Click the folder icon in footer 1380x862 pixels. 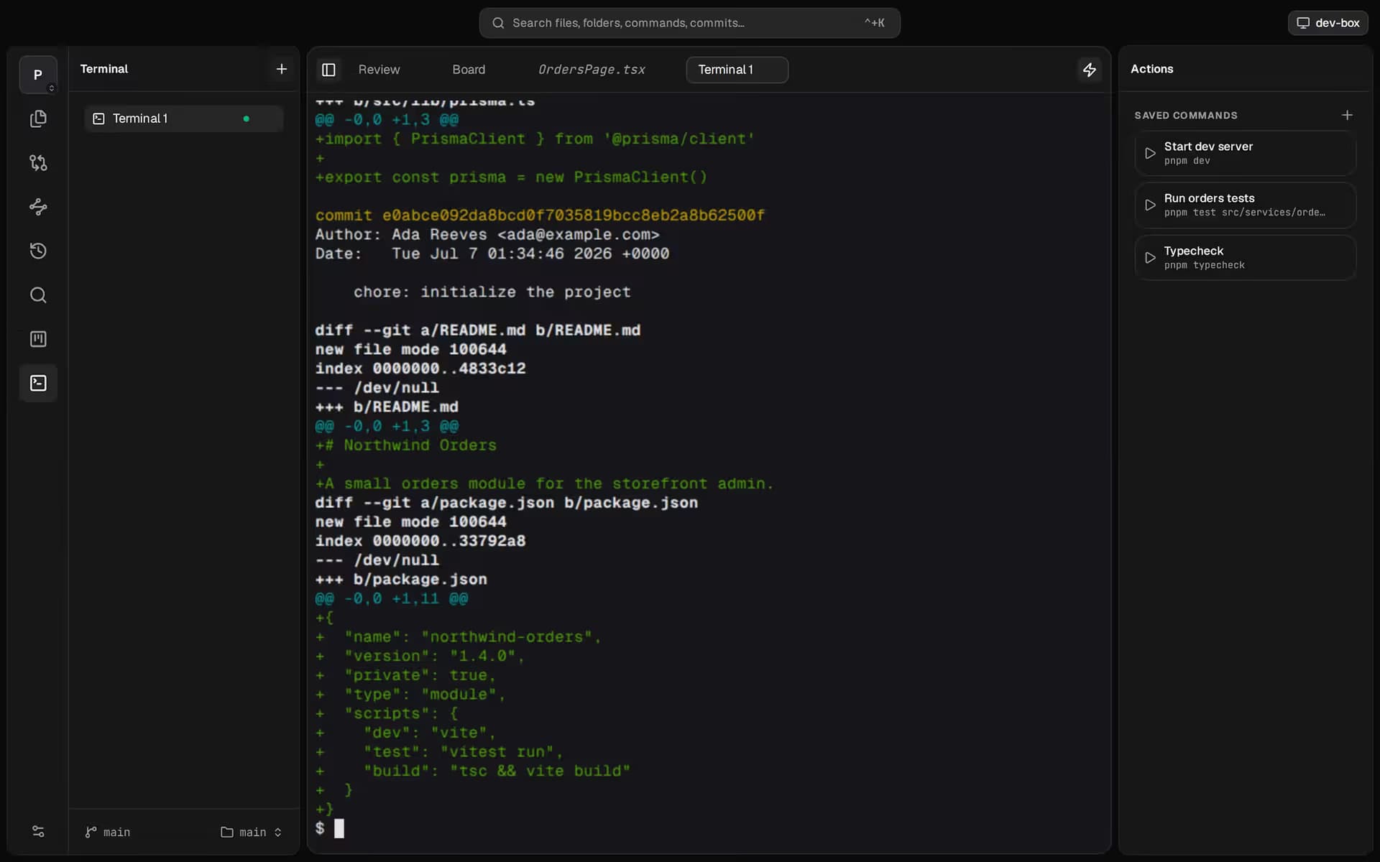227,832
